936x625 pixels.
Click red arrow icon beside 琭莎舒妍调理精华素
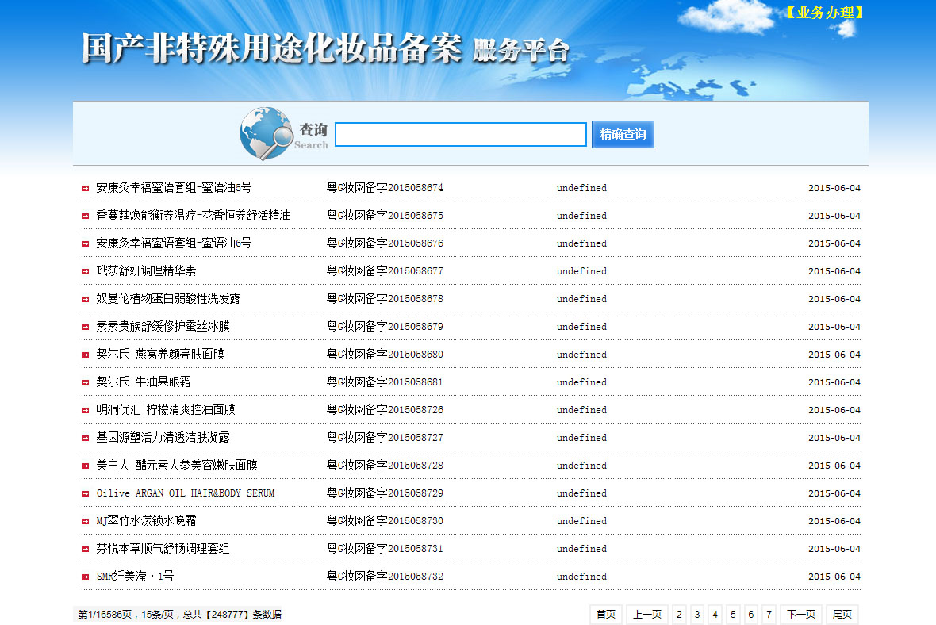tap(86, 271)
